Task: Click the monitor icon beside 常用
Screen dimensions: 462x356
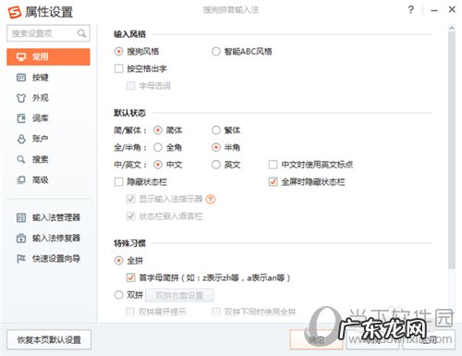Action: pyautogui.click(x=21, y=56)
